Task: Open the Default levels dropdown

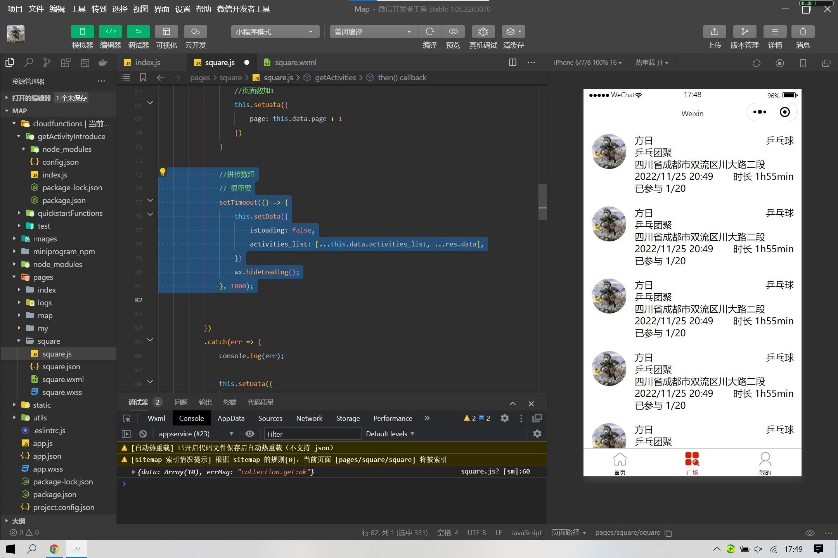Action: tap(390, 434)
